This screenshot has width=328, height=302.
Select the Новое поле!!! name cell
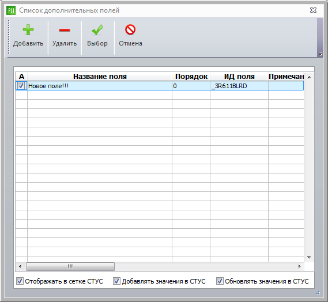(100, 86)
